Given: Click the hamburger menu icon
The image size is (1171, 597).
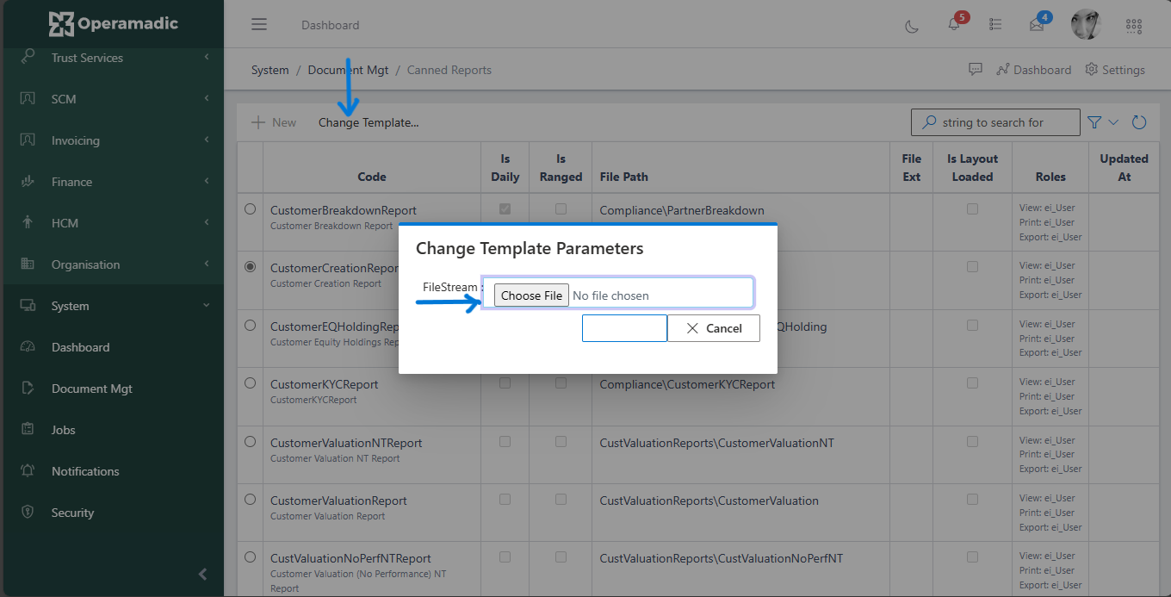Looking at the screenshot, I should [x=259, y=24].
